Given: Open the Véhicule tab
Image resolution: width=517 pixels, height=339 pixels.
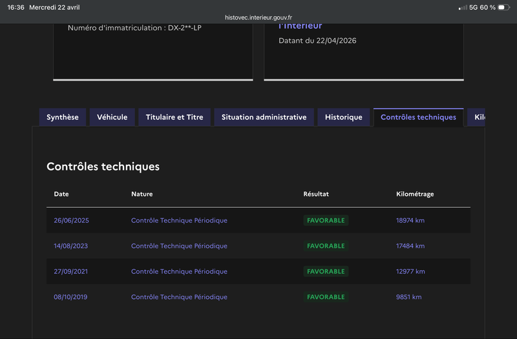Looking at the screenshot, I should 112,118.
